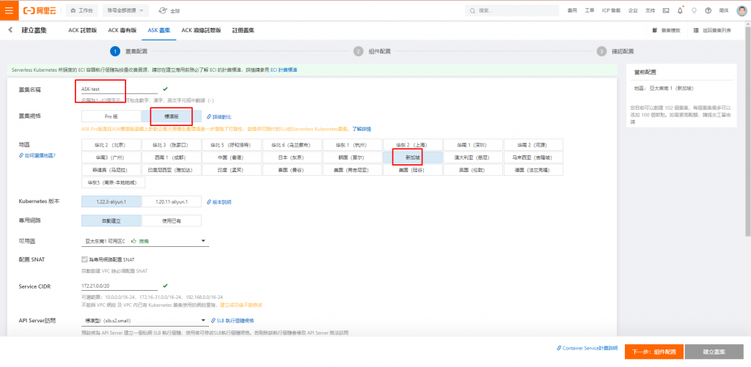
Task: Expand the API Server SLB spec dropdown
Action: pos(144,321)
